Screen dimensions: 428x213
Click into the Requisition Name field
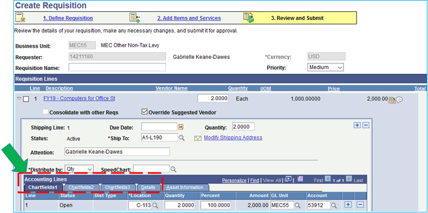117,67
